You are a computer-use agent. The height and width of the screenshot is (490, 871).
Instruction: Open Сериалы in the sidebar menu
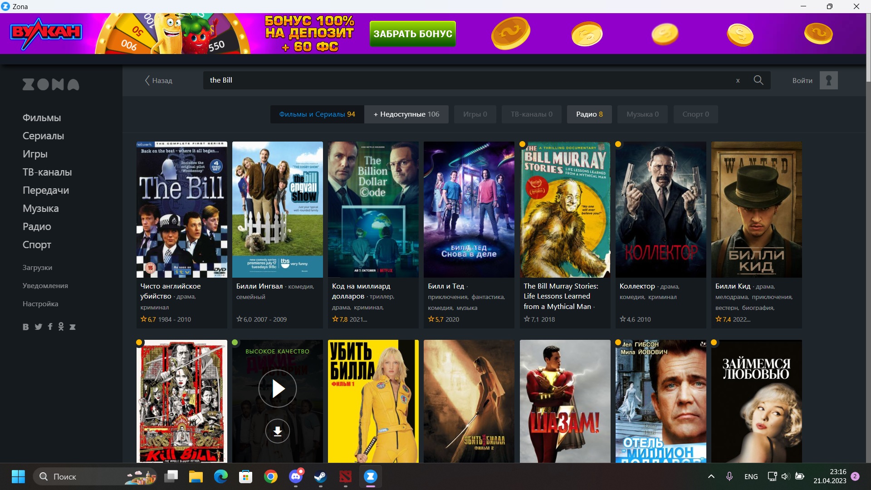point(43,136)
